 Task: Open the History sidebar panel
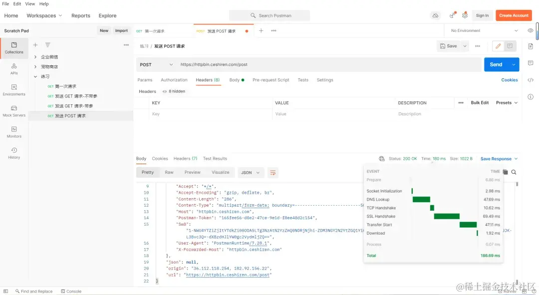pos(14,153)
